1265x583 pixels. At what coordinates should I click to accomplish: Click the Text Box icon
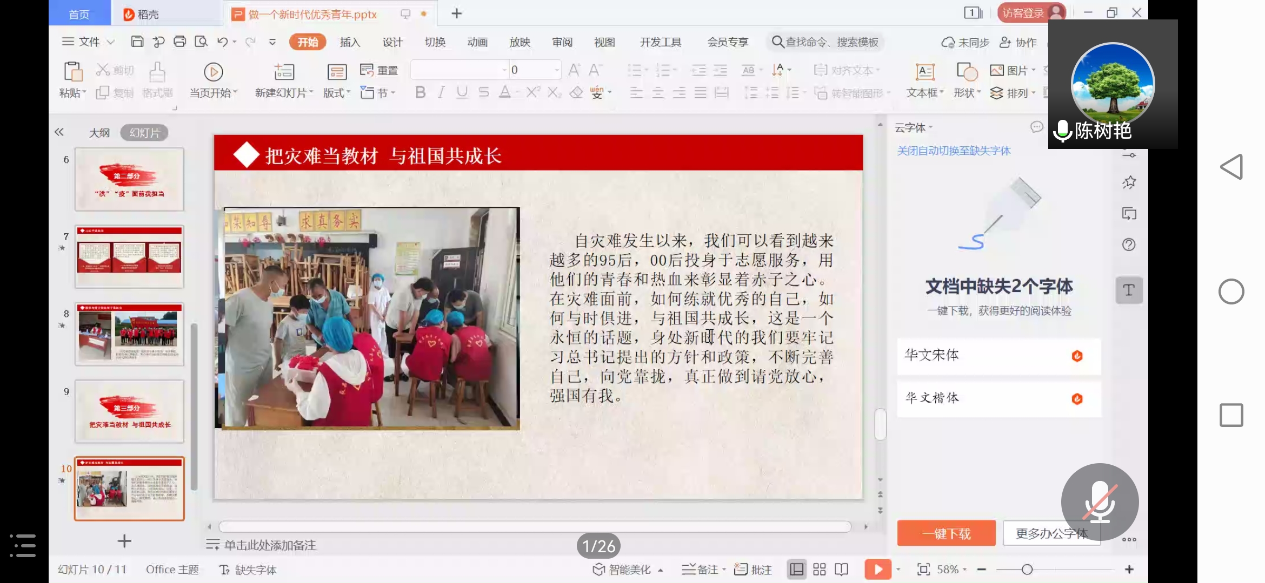[924, 72]
